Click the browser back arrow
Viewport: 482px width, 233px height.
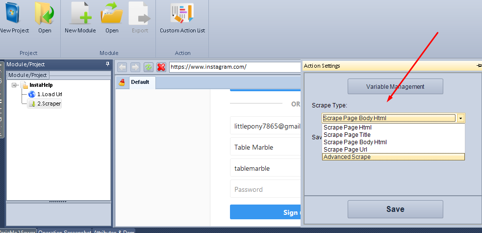[122, 67]
